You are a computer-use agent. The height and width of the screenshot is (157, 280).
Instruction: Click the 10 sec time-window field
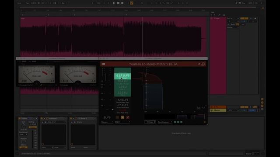click(150, 122)
